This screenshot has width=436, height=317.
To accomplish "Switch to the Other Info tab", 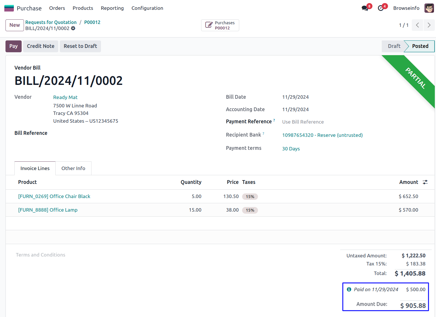I will coord(73,168).
